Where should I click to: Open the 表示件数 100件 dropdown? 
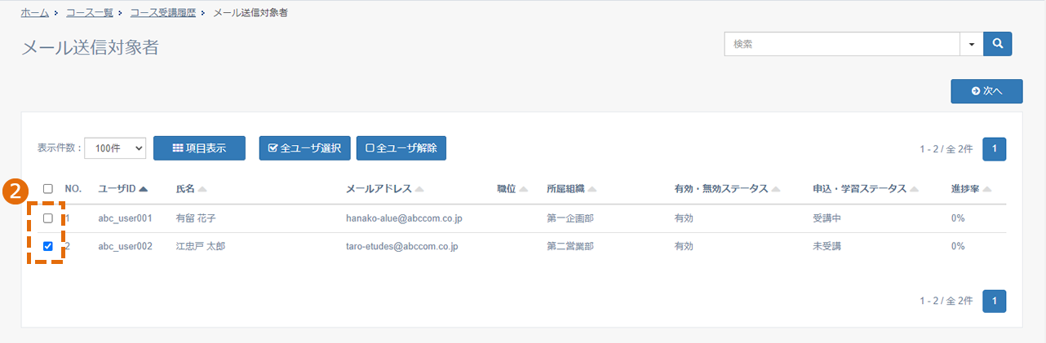click(x=115, y=148)
